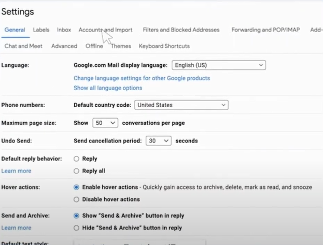Viewport: 323px width, 245px height.
Task: Open Learn more under Send and Archive
Action: click(x=16, y=228)
